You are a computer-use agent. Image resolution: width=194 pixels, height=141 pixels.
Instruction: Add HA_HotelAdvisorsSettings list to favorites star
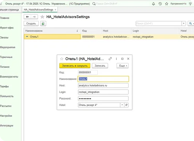42,17
